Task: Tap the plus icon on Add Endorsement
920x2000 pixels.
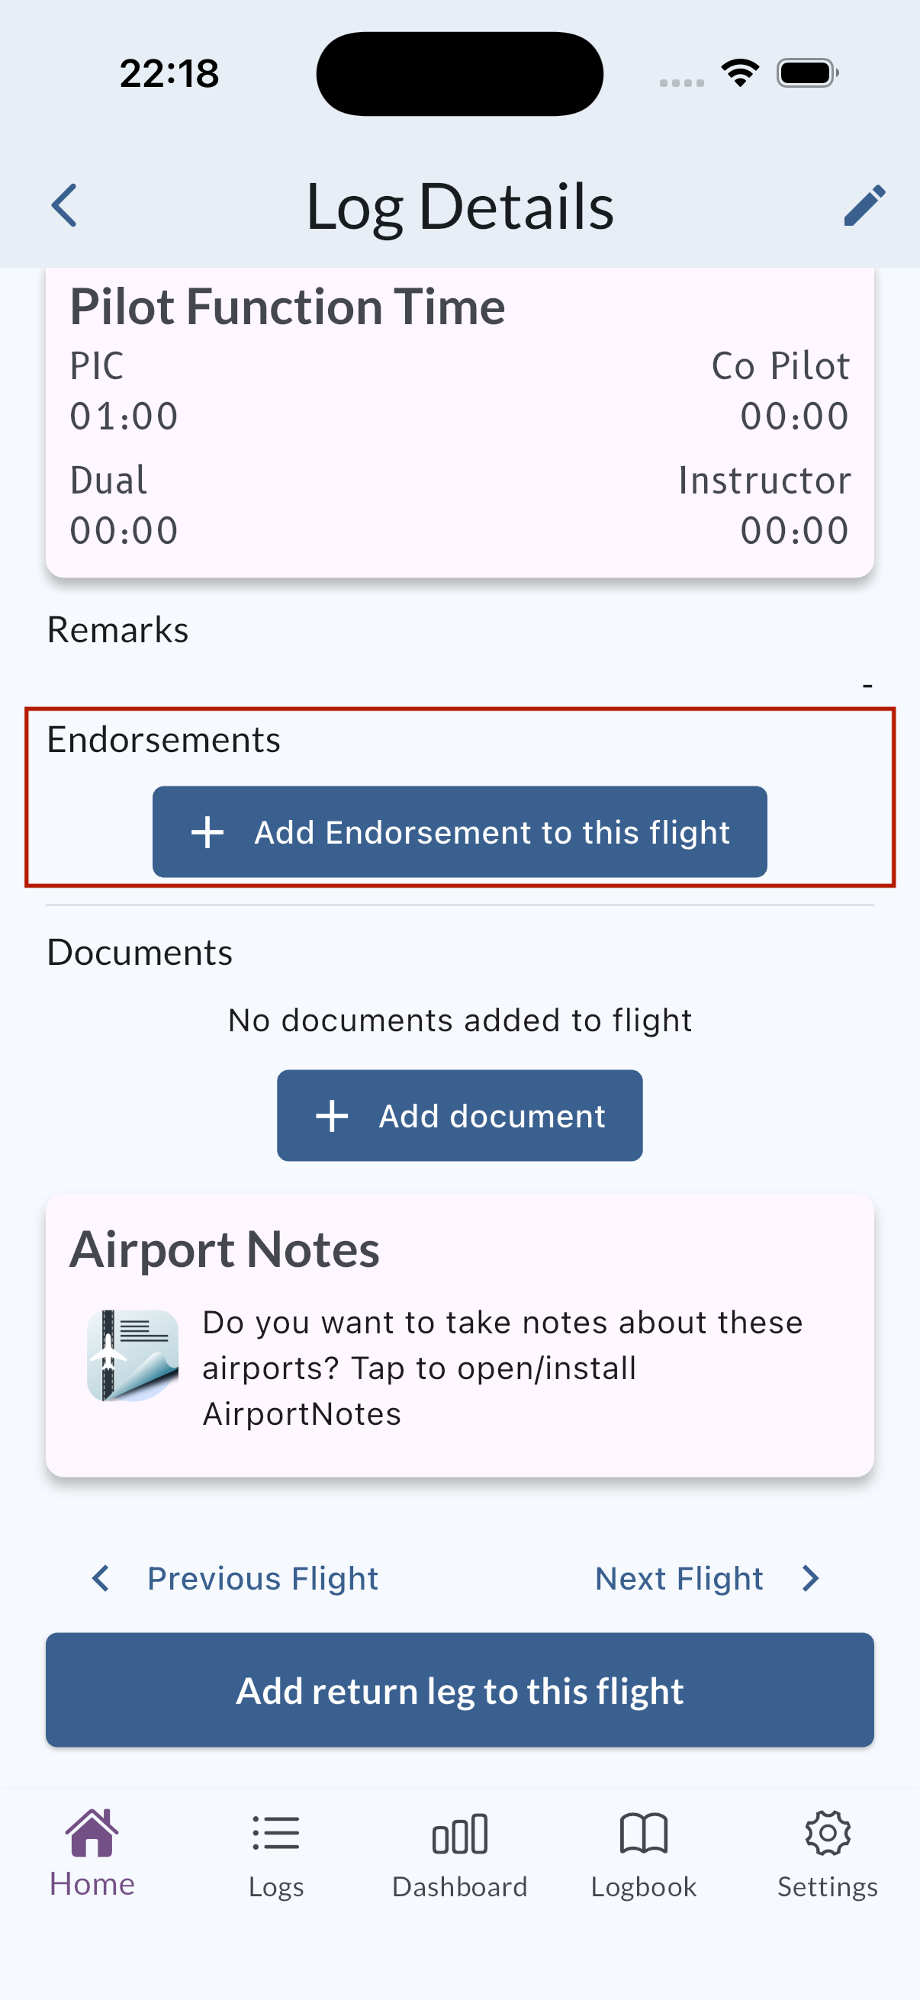Action: tap(208, 832)
